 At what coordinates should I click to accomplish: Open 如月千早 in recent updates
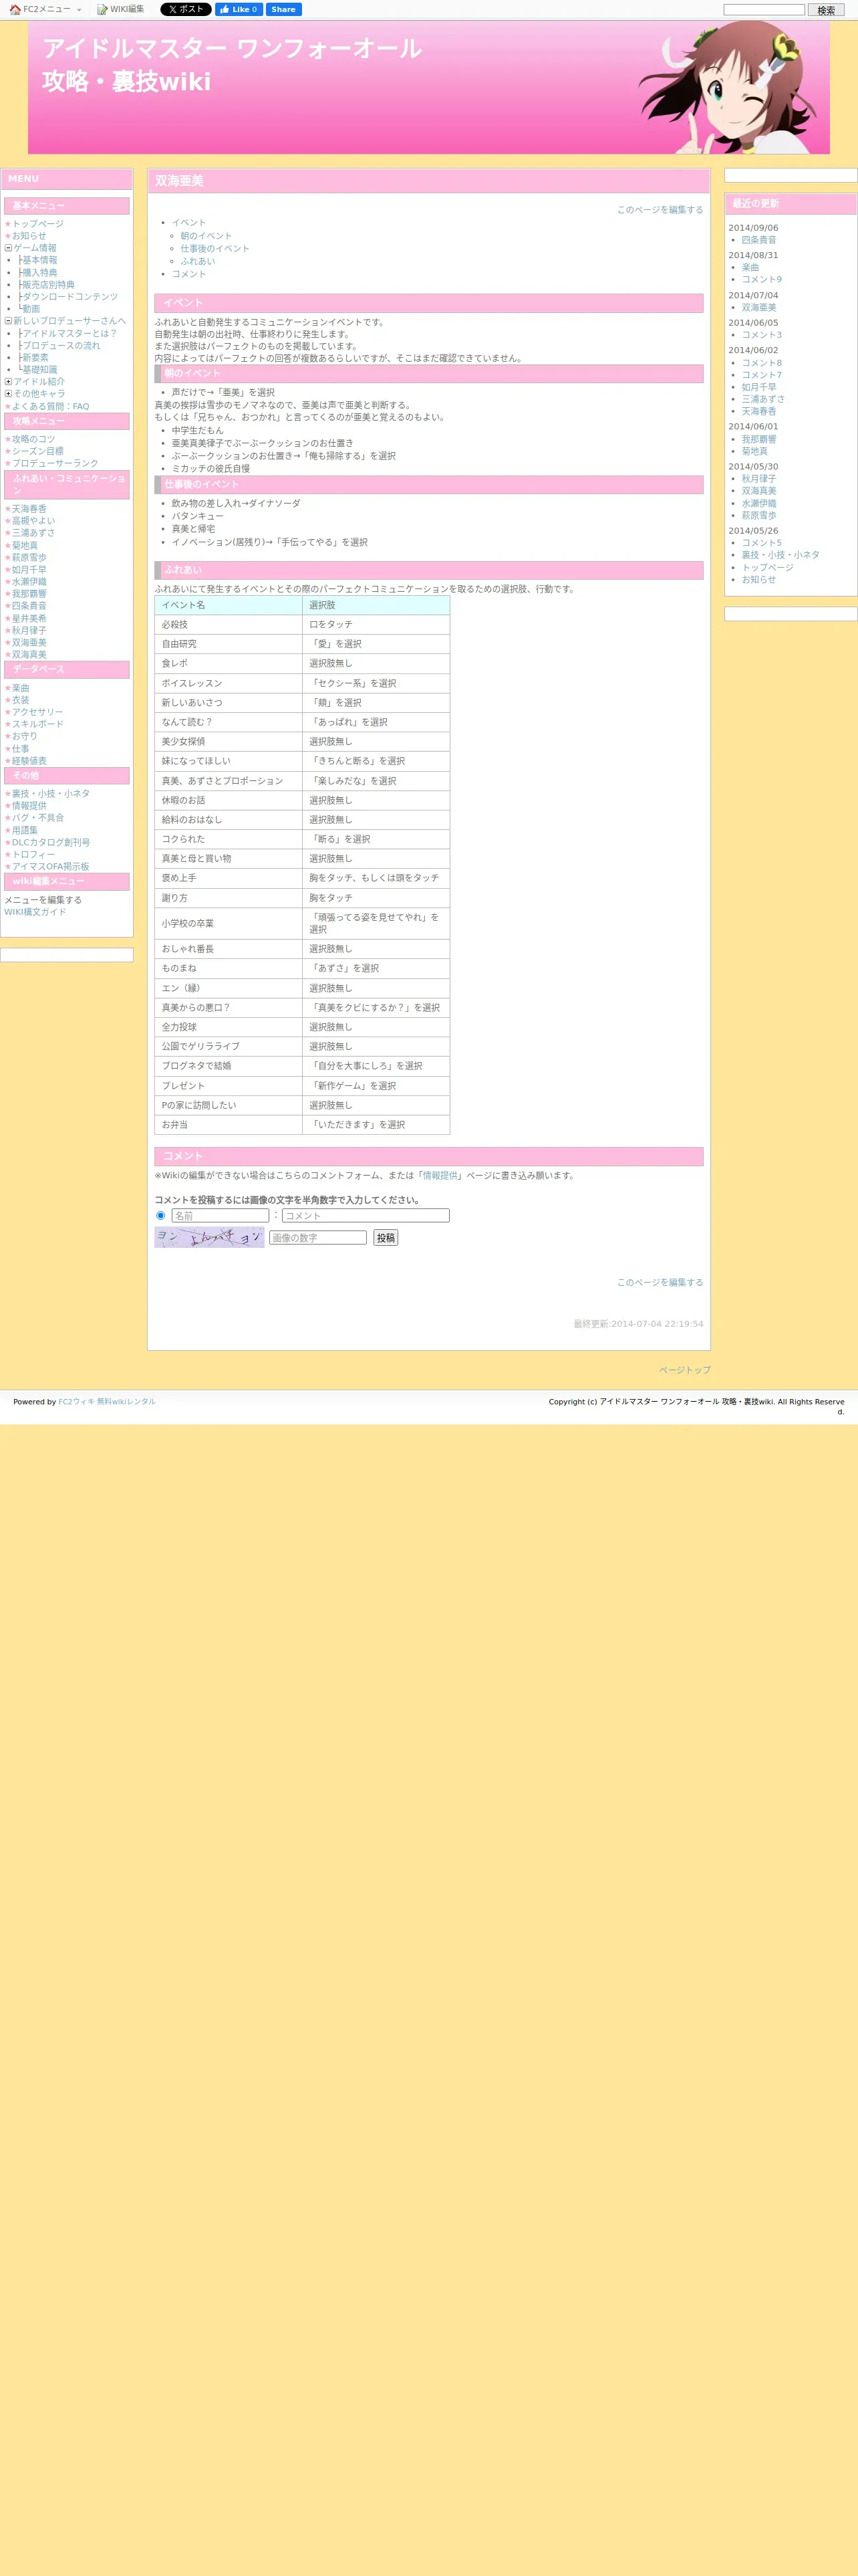click(x=759, y=387)
